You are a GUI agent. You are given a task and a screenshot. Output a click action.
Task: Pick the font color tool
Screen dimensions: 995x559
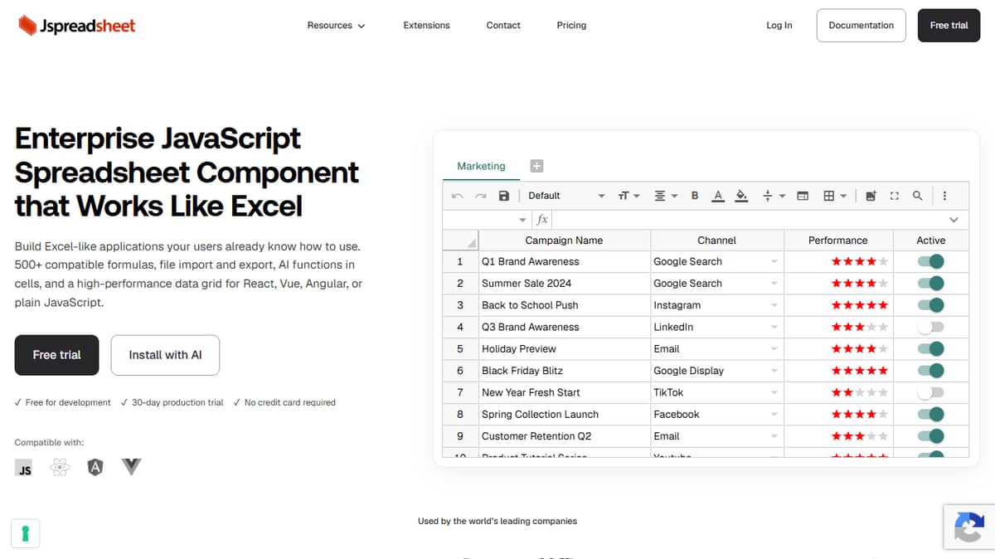718,196
